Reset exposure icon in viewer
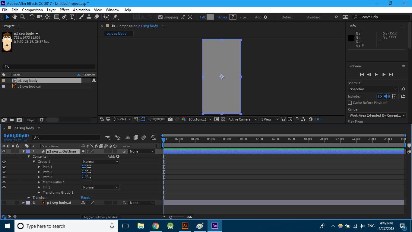412x232 pixels. 311,119
